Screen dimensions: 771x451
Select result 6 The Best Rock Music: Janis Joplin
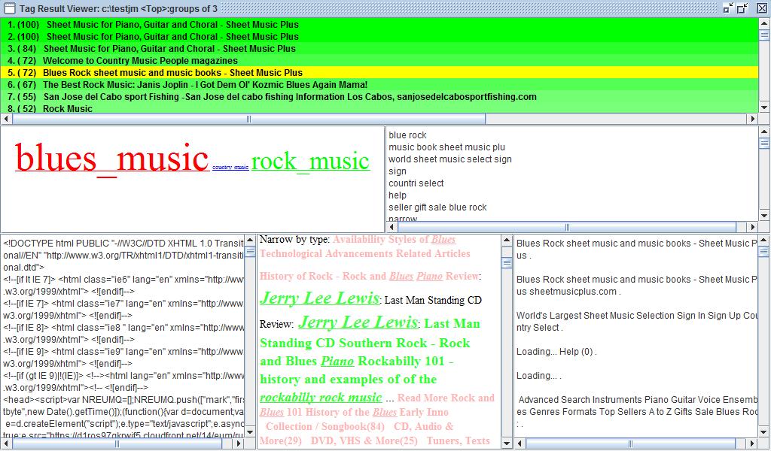point(379,84)
